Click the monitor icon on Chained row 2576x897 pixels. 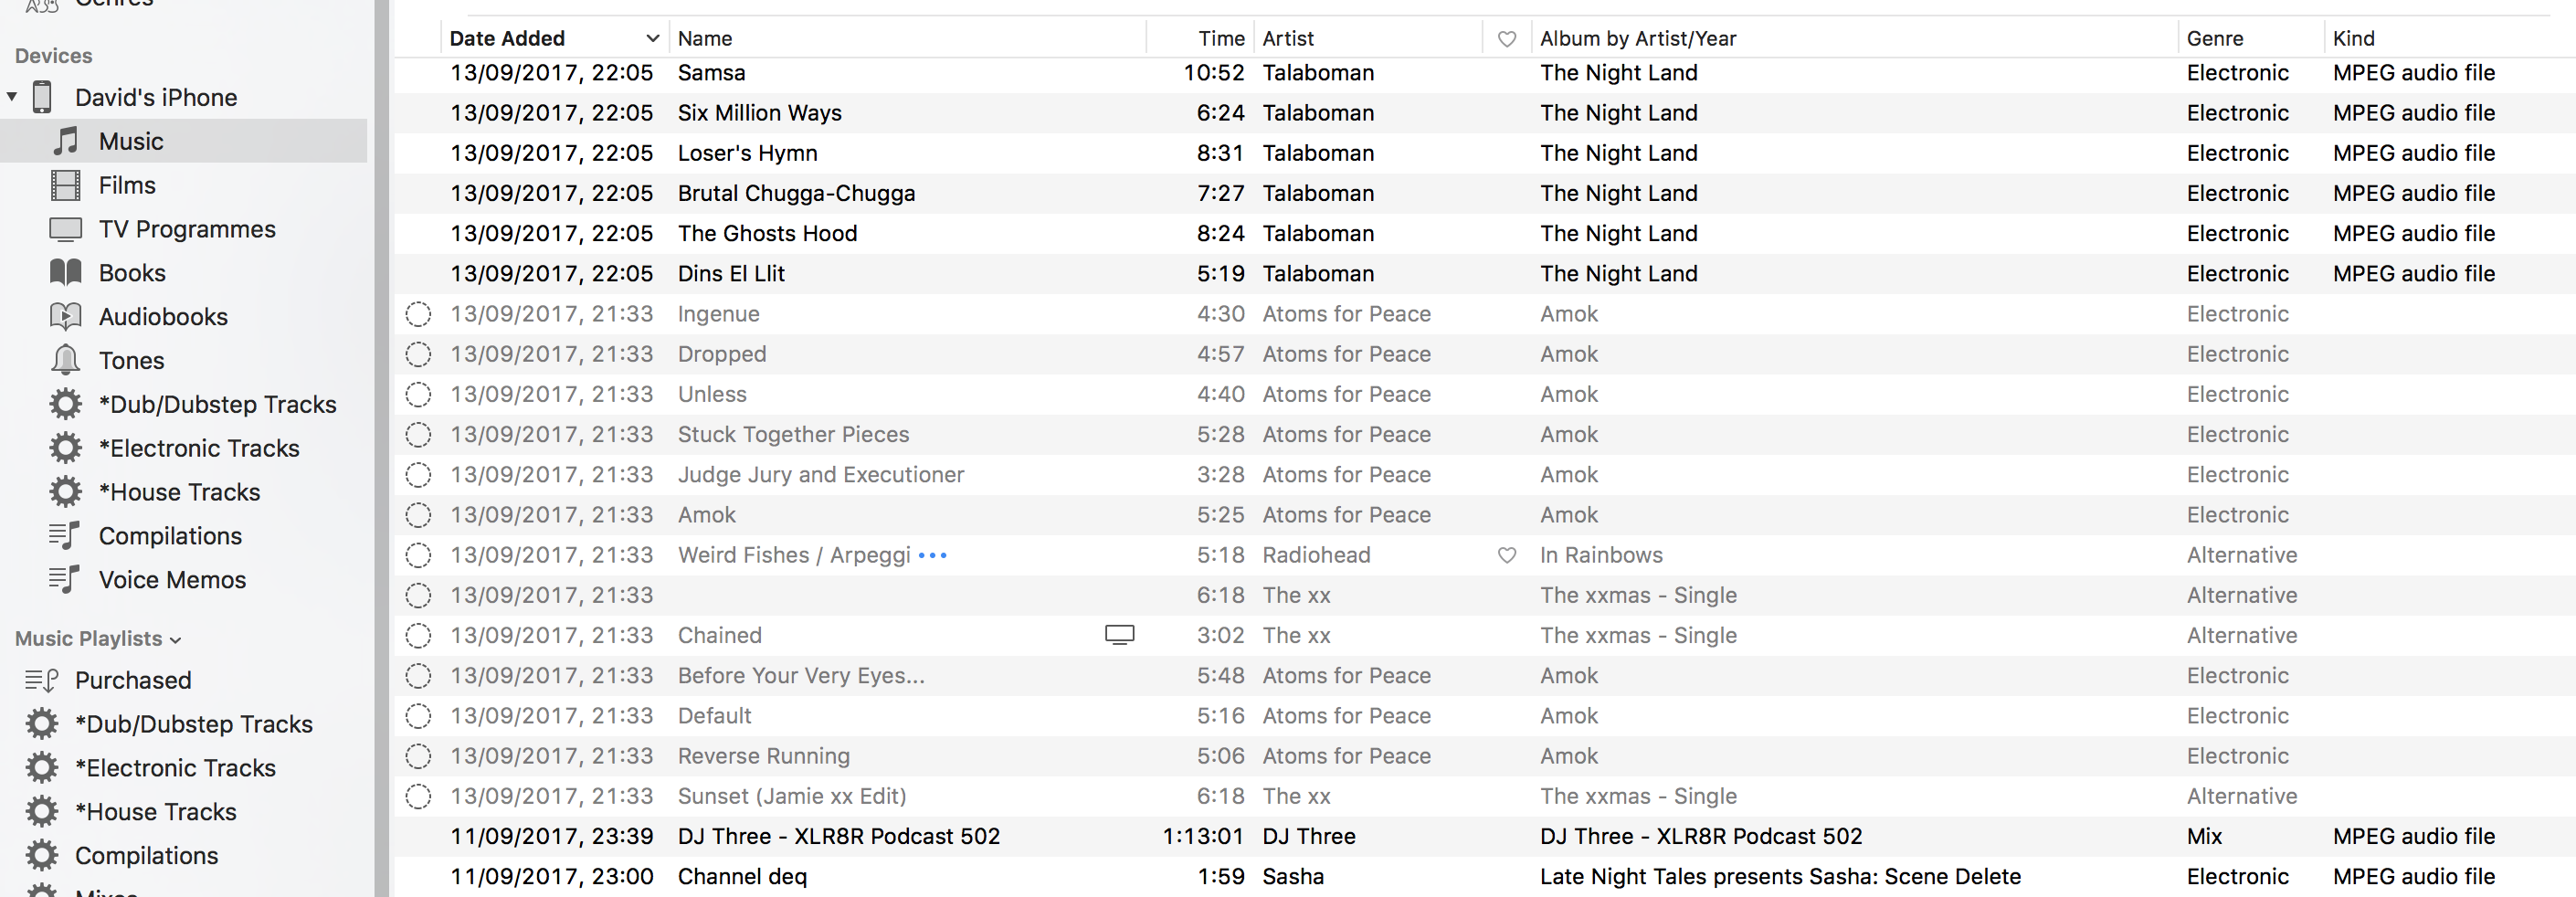tap(1120, 635)
